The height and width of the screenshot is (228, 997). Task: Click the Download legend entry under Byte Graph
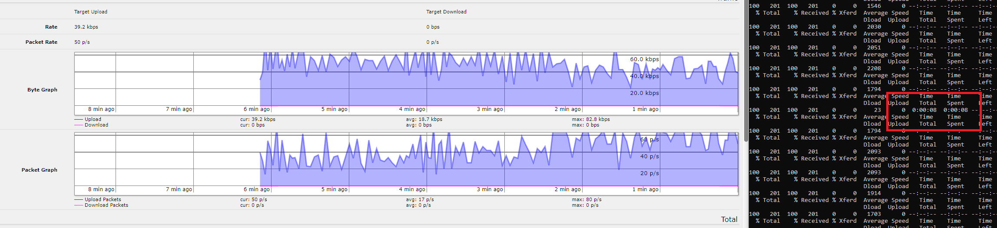click(x=96, y=125)
